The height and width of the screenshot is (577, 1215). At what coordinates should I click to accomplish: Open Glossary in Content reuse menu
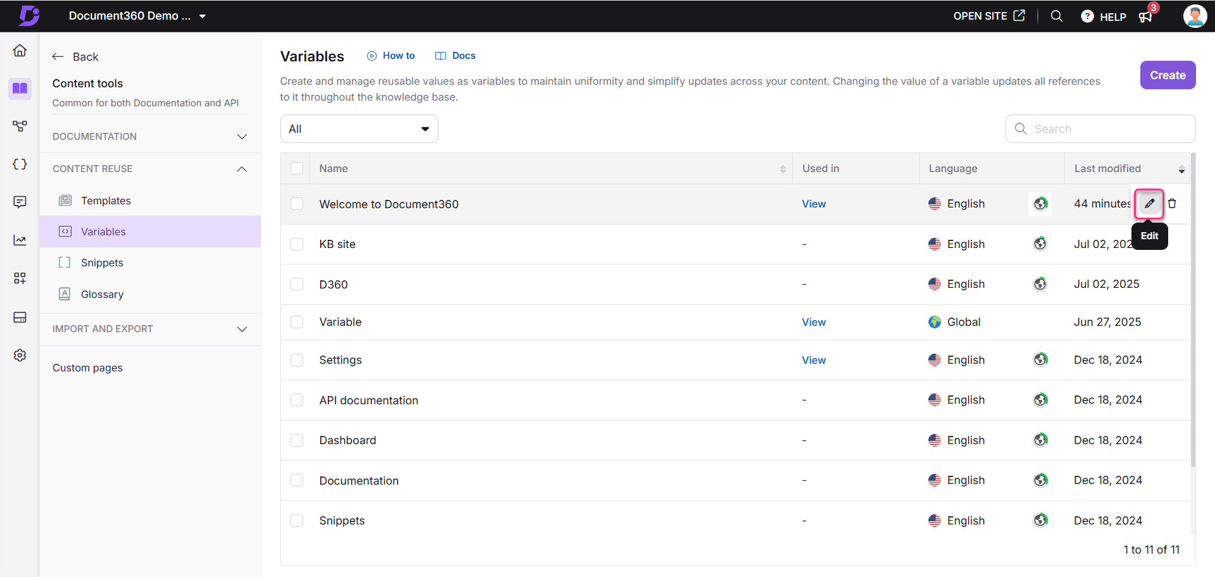[x=150, y=294]
